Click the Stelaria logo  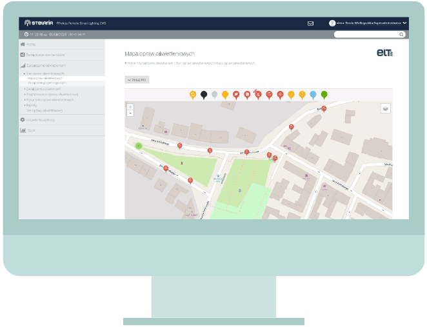(x=37, y=23)
